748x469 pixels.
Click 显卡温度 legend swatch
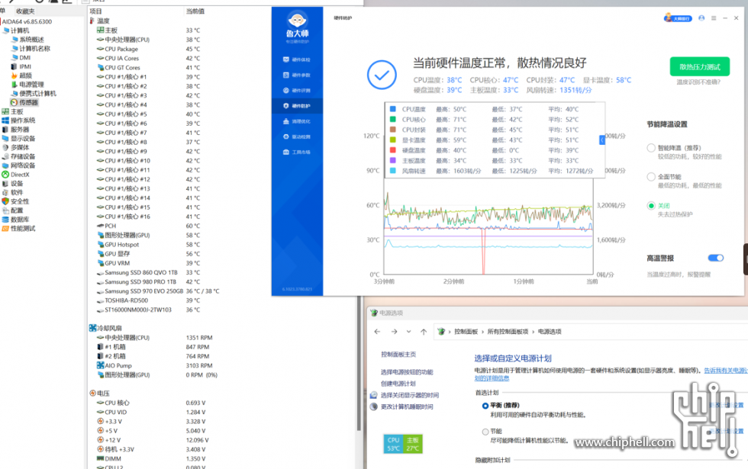click(392, 140)
